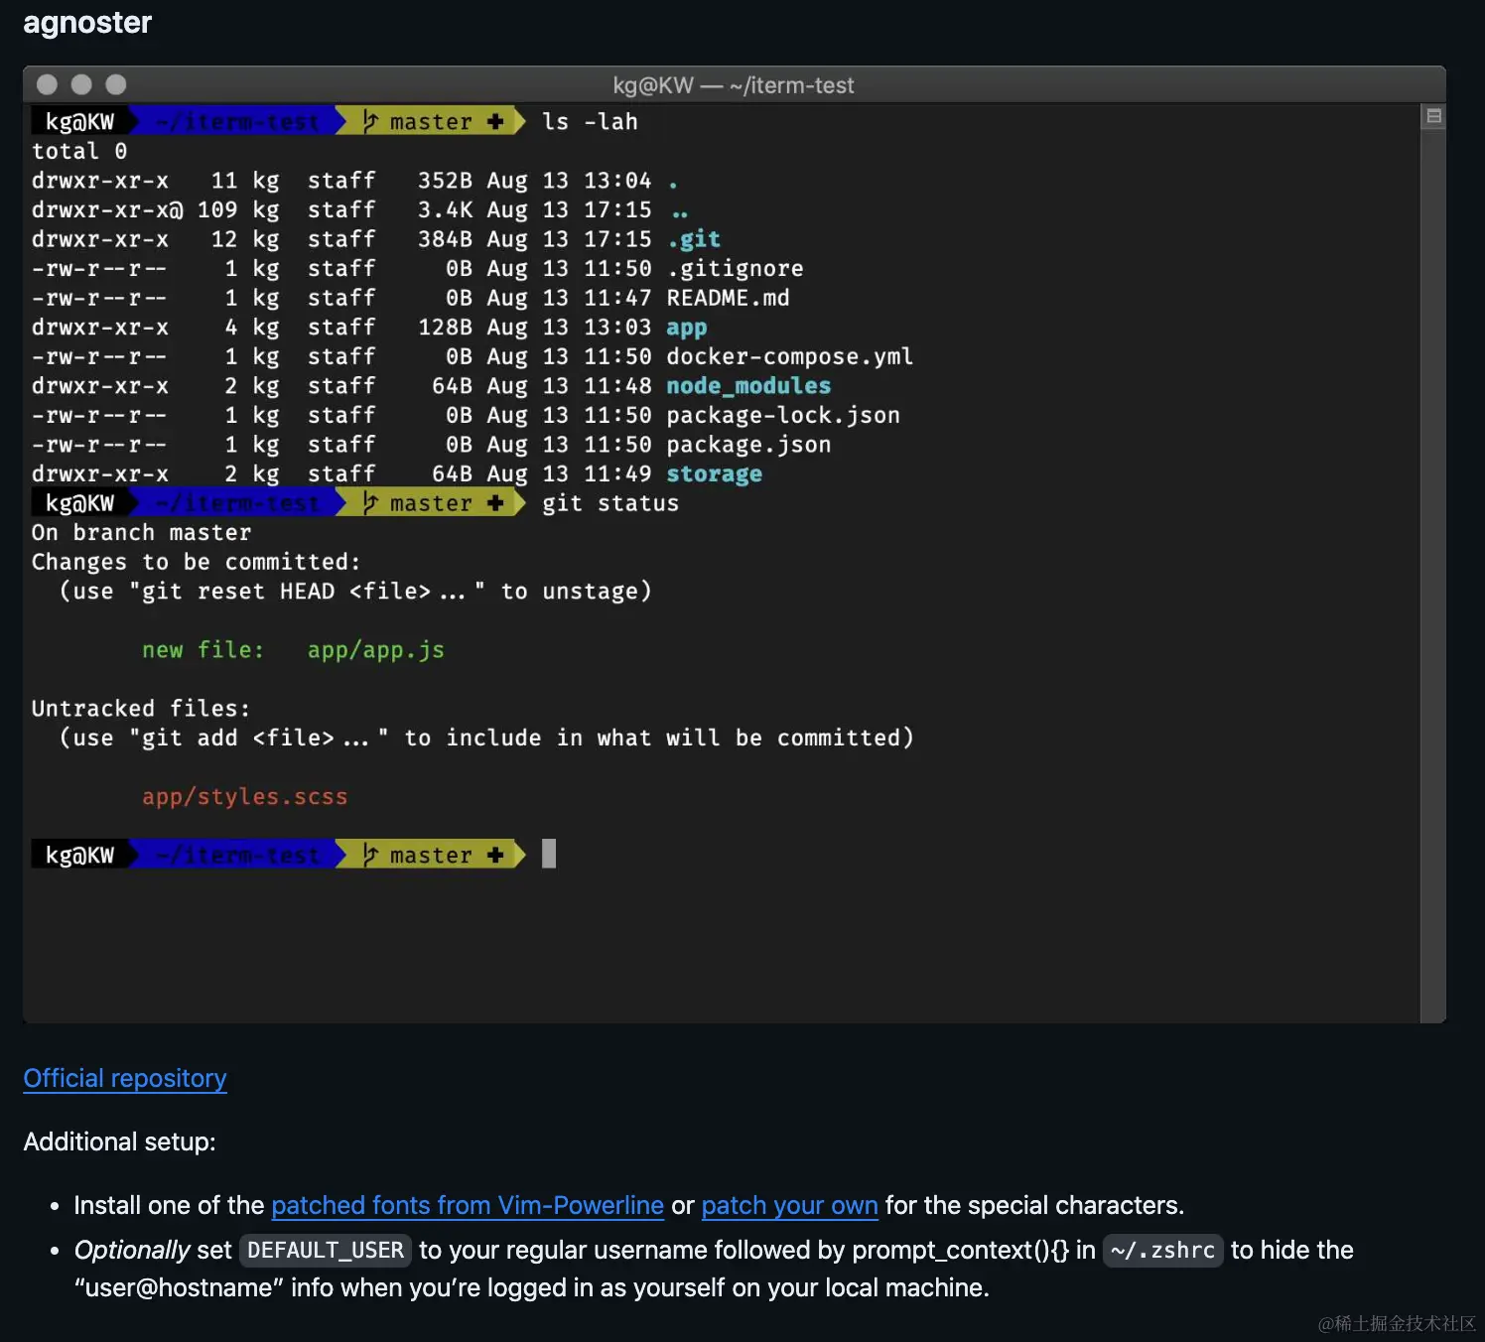Click the "package.json" file name

pyautogui.click(x=748, y=445)
